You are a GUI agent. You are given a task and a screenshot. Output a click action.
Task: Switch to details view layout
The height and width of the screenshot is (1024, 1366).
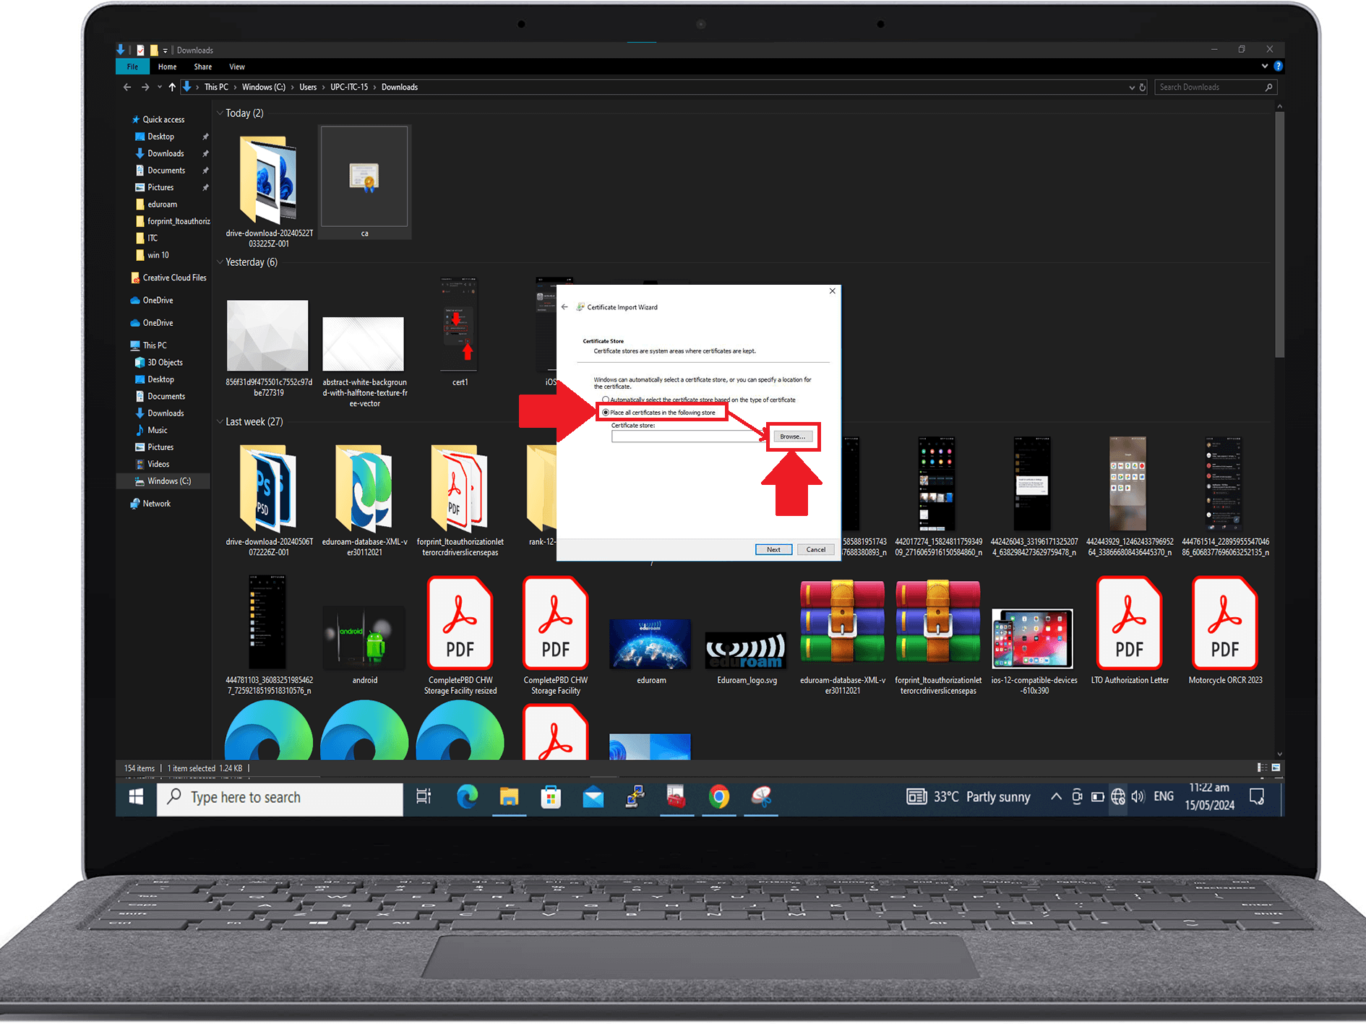[x=1262, y=767]
